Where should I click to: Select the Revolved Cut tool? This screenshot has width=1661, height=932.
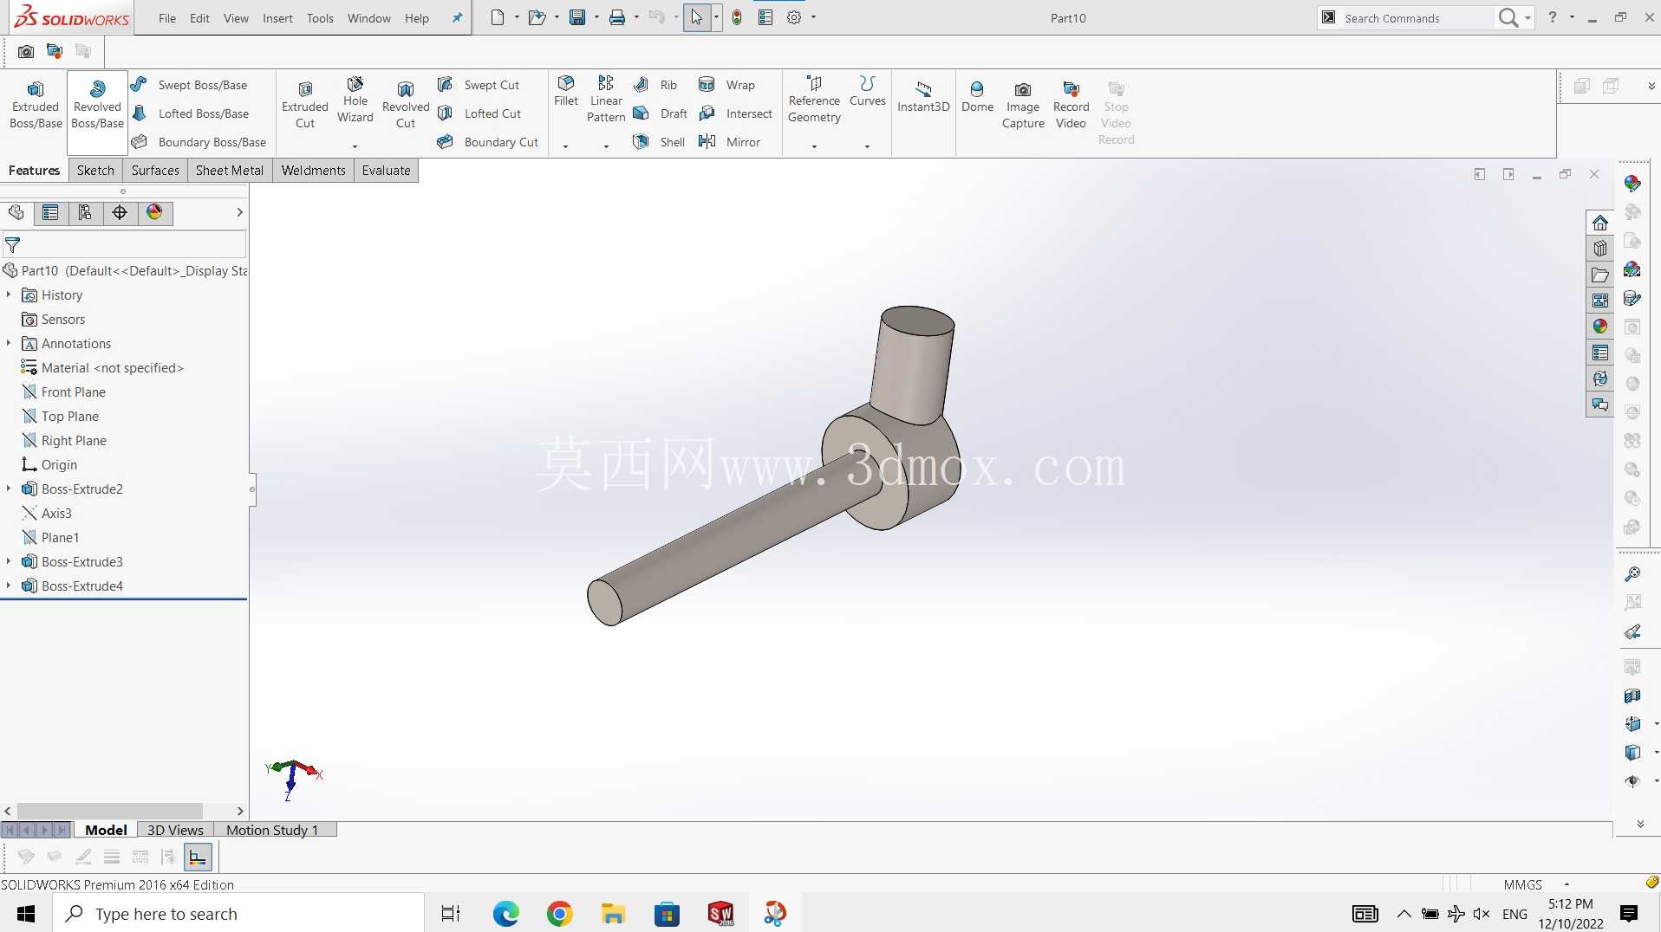click(x=406, y=105)
